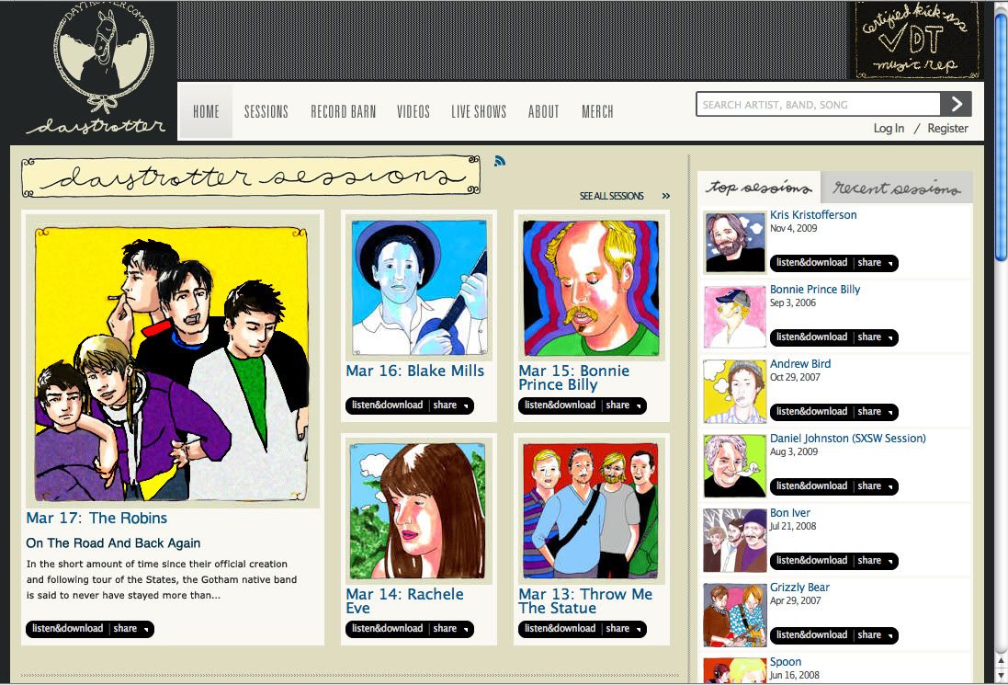Expand share dropdown for Mar 15 Bonnie Prince Billy
The width and height of the screenshot is (1008, 685).
pos(624,405)
